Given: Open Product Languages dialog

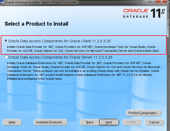Looking at the screenshot, I should tap(144, 113).
